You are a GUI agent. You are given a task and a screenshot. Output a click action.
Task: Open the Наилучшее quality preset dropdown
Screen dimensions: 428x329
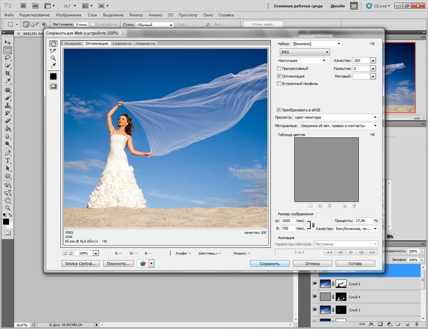(x=302, y=61)
